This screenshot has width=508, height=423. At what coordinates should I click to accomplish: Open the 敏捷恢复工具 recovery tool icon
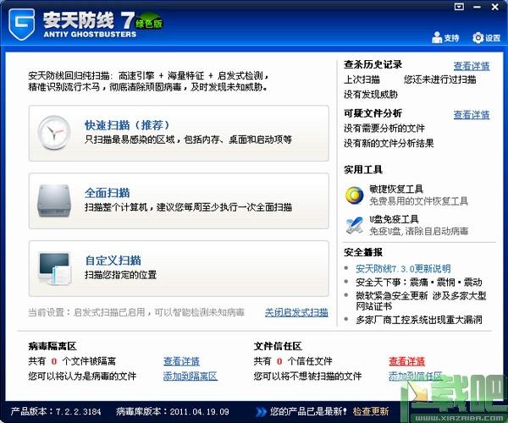pyautogui.click(x=354, y=195)
